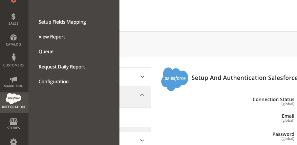Open Setup Fields Mapping
This screenshot has height=145, width=297.
point(62,22)
